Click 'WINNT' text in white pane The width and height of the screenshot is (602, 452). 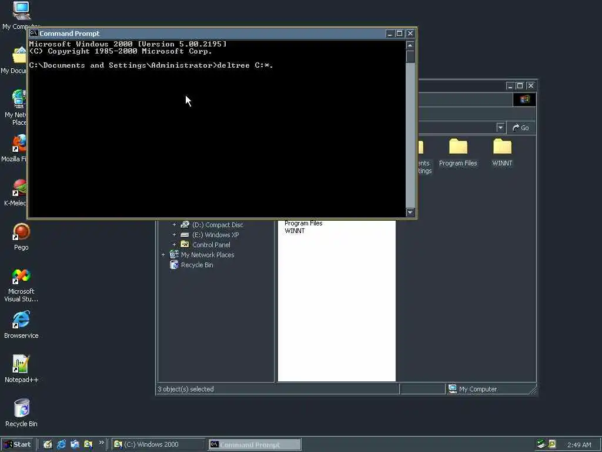295,231
